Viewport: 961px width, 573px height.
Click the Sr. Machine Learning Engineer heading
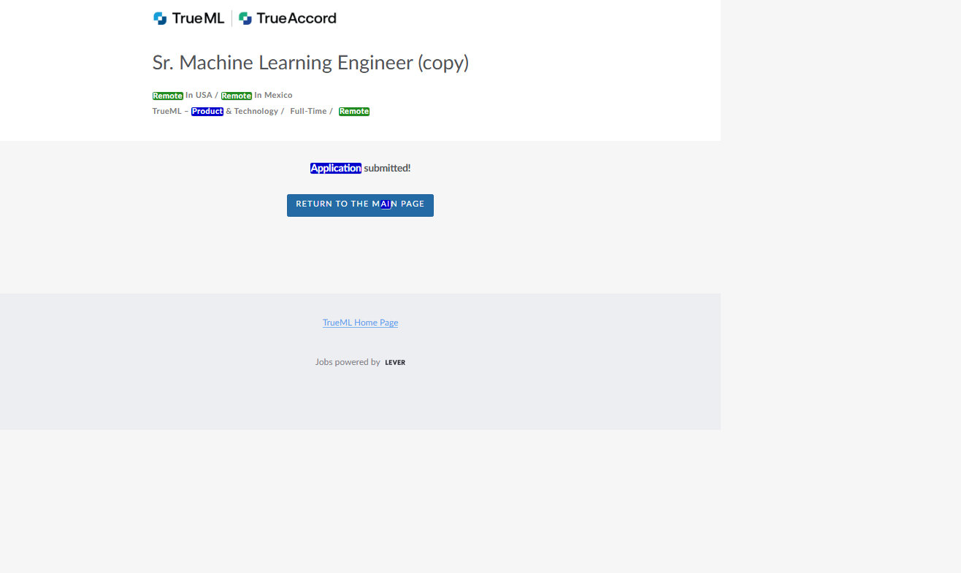[310, 63]
